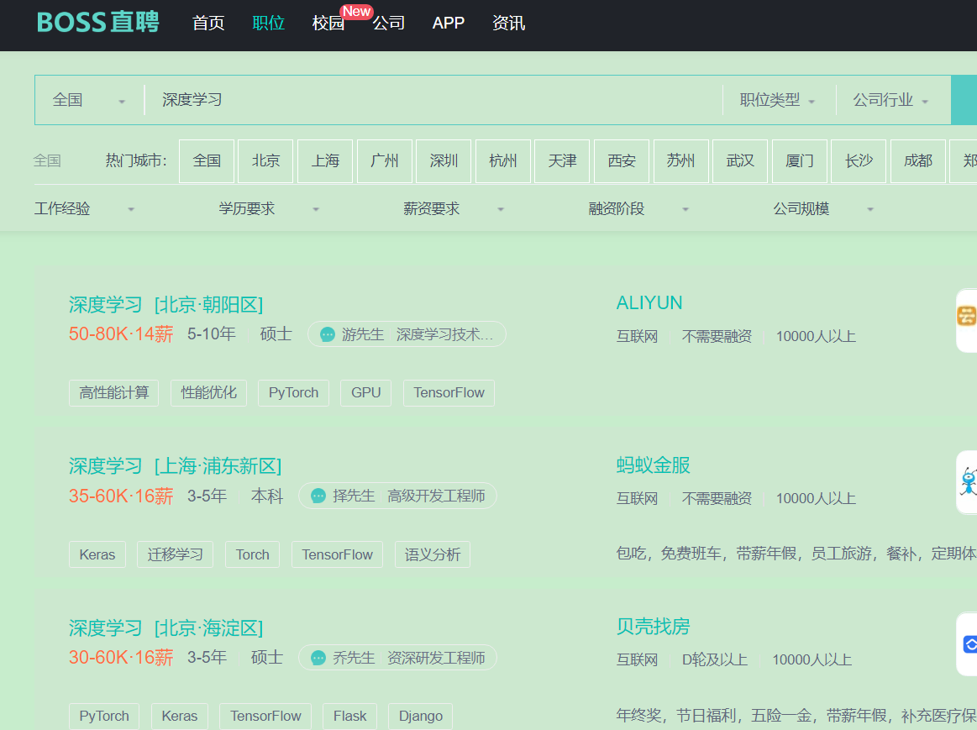This screenshot has width=977, height=730.
Task: Open the 深度学习 [上海·浦东新区] job posting
Action: [175, 466]
